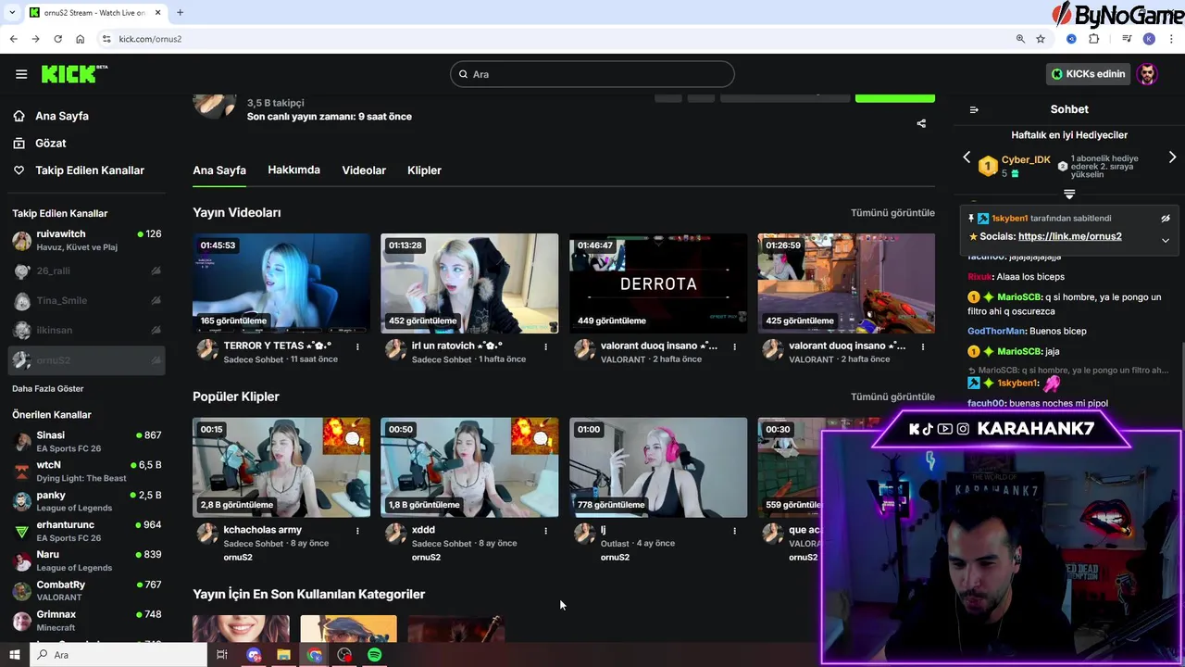Play the TERROR Y TETAS video thumbnail
Screen dimensions: 1185x667
tap(281, 283)
